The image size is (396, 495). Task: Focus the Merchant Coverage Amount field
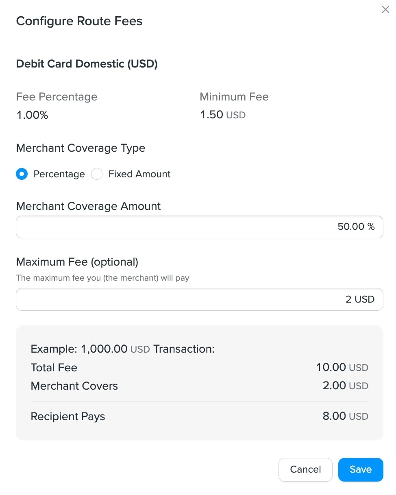point(200,227)
